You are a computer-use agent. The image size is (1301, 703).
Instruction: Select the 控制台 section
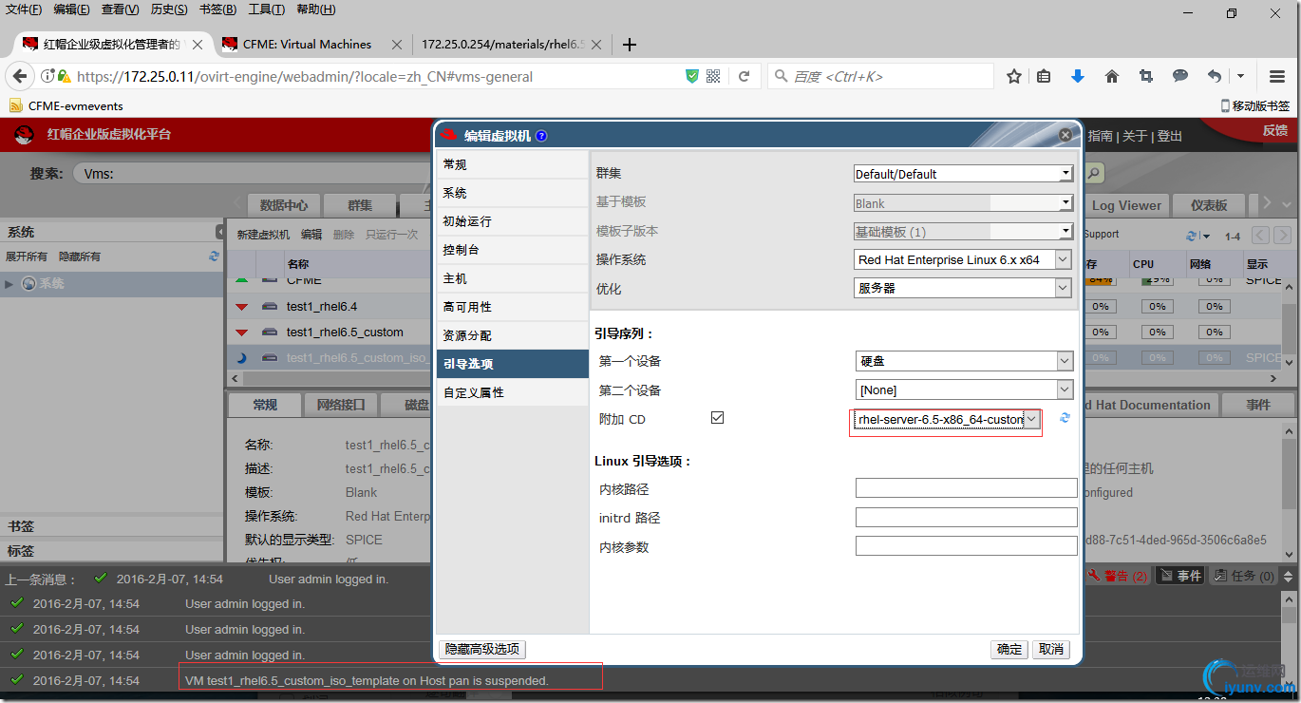coord(513,250)
